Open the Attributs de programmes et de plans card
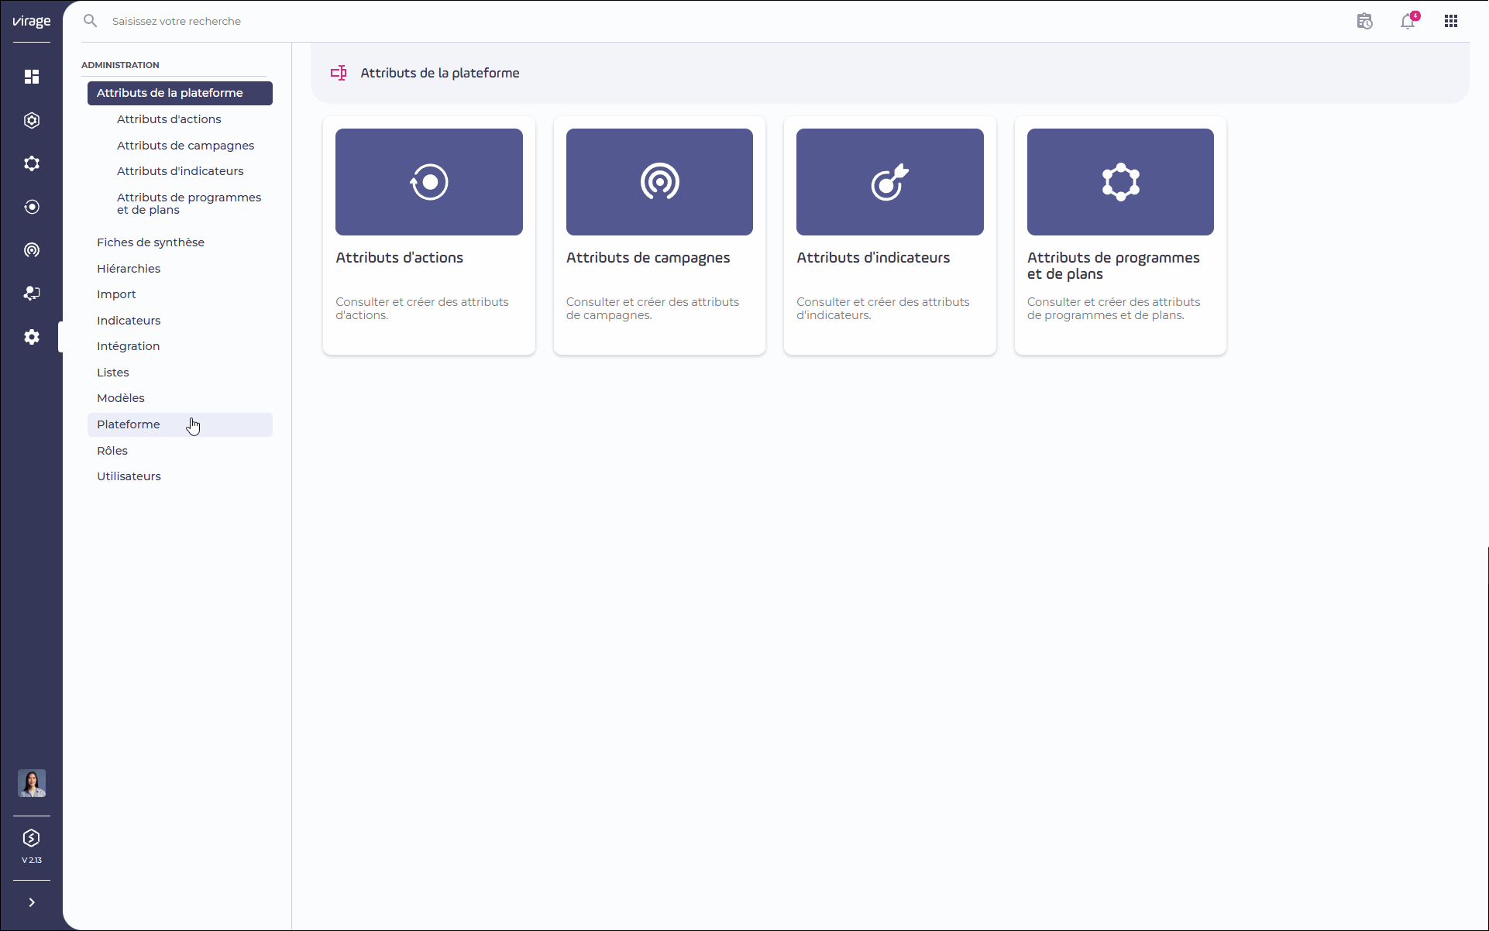The height and width of the screenshot is (931, 1489). click(x=1119, y=235)
